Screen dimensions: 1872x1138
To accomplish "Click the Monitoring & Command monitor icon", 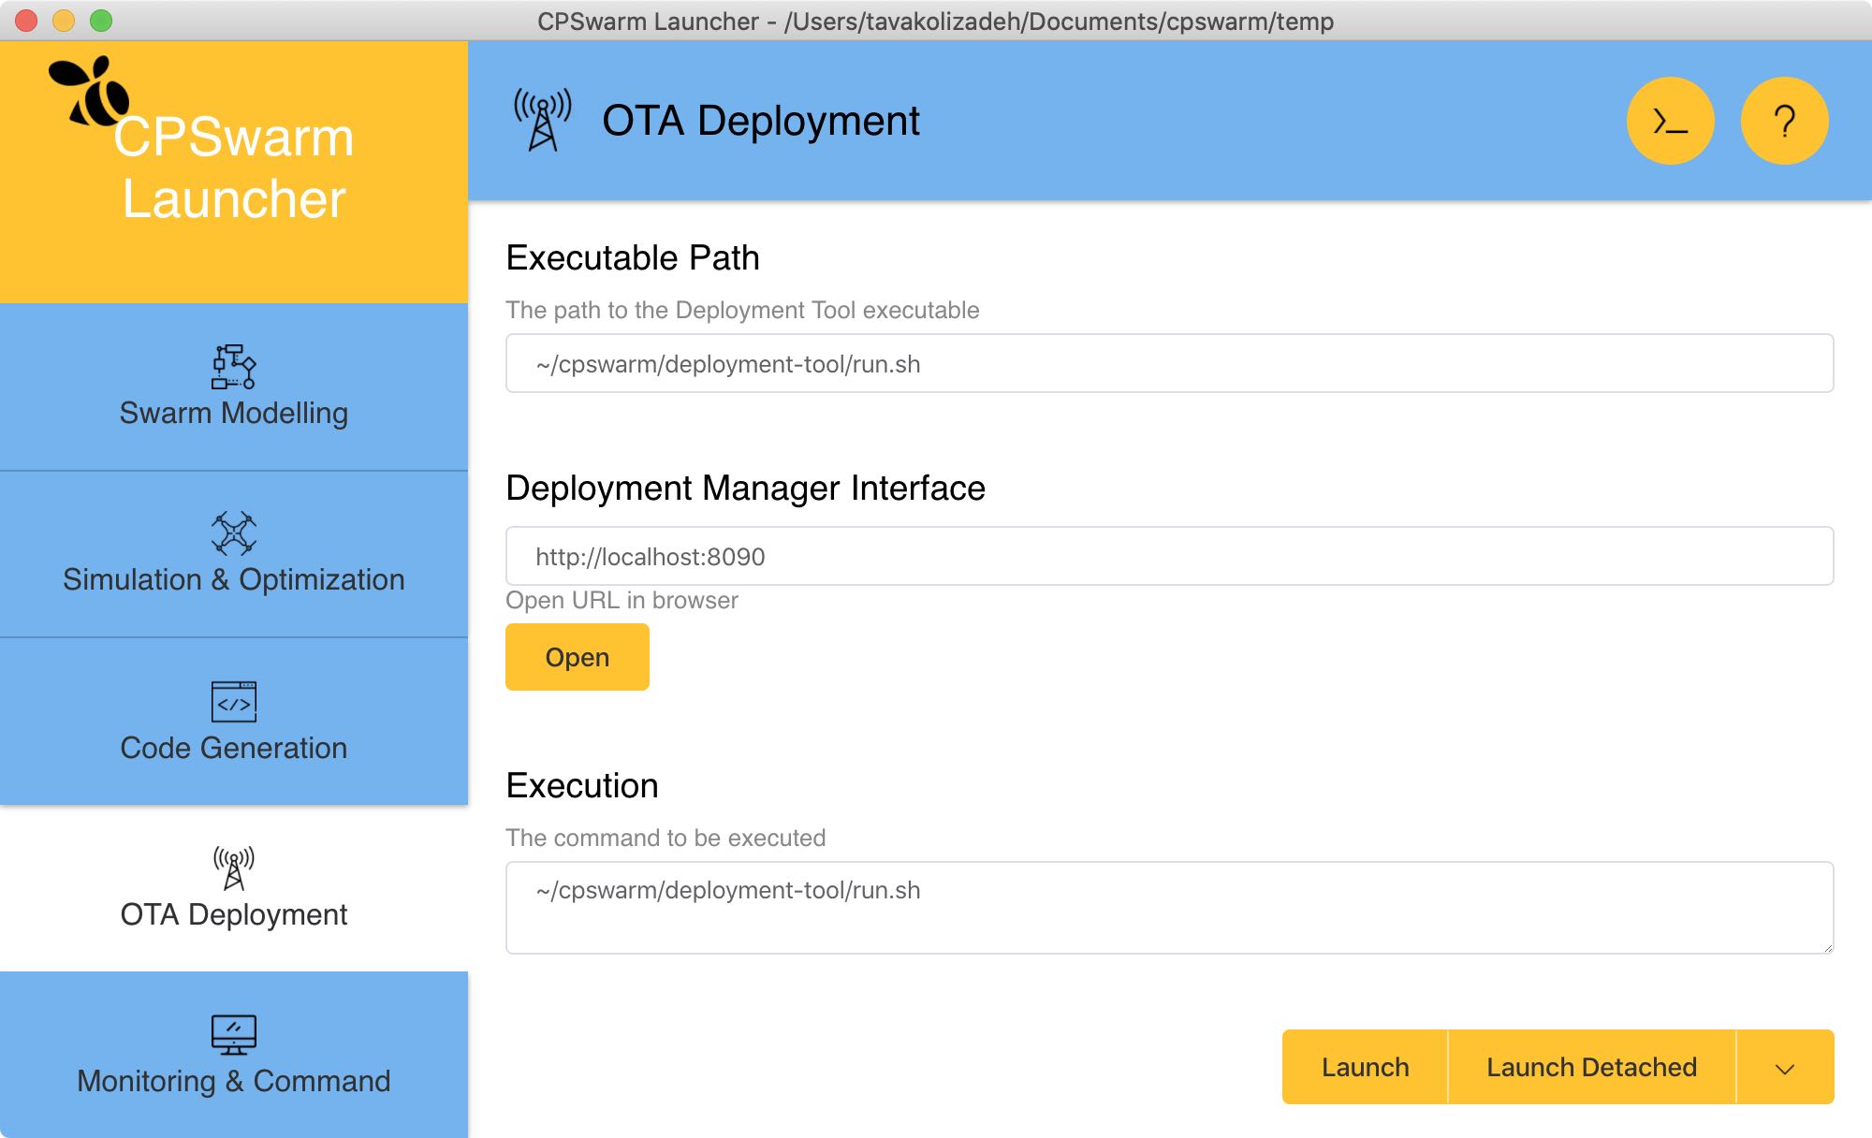I will pos(233,1034).
